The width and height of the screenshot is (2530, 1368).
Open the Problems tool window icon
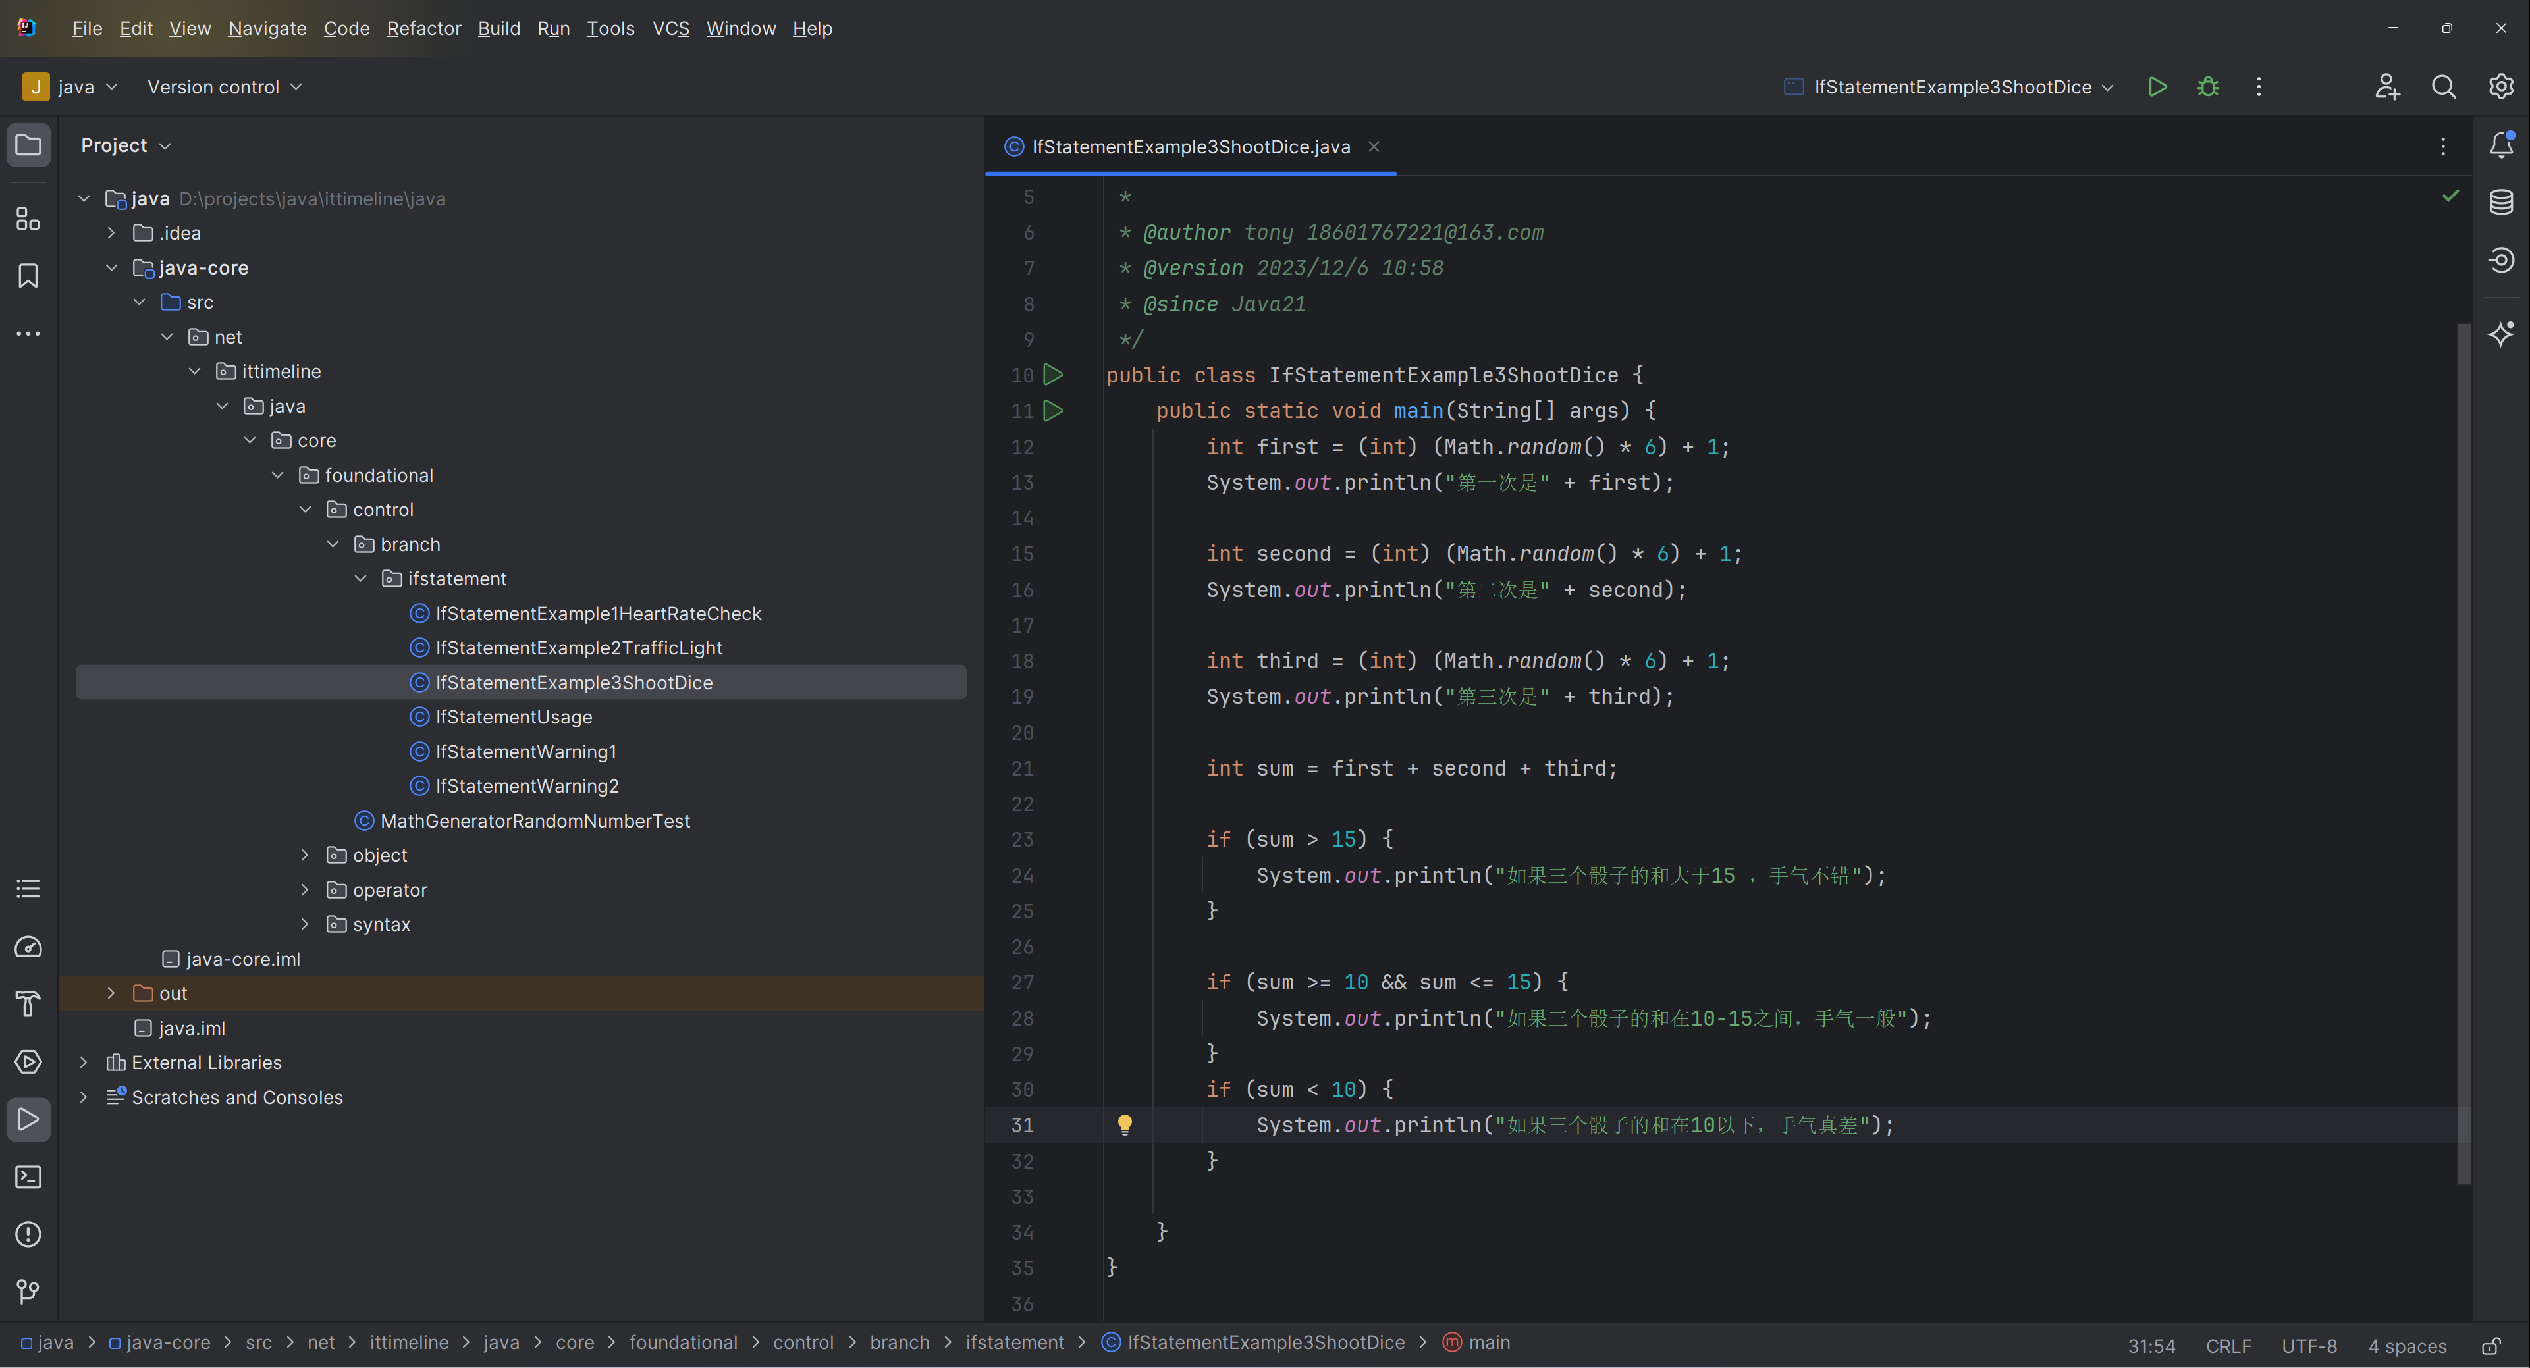pyautogui.click(x=28, y=1234)
